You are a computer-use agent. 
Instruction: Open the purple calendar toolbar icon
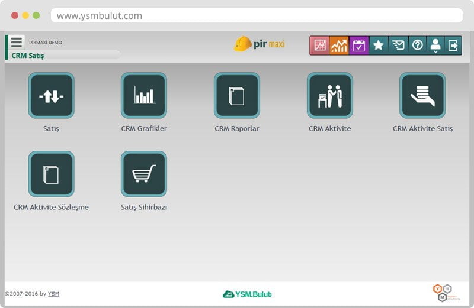[359, 46]
